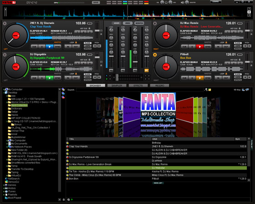Play deck 3 with the green play button
The image size is (255, 204).
click(50, 78)
